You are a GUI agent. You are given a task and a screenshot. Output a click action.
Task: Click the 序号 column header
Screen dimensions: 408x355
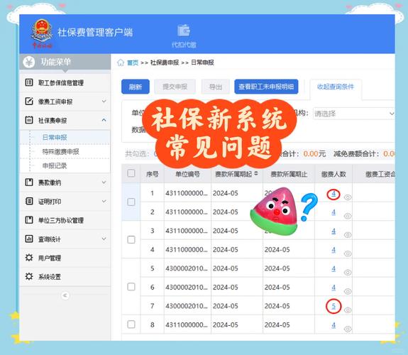153,174
